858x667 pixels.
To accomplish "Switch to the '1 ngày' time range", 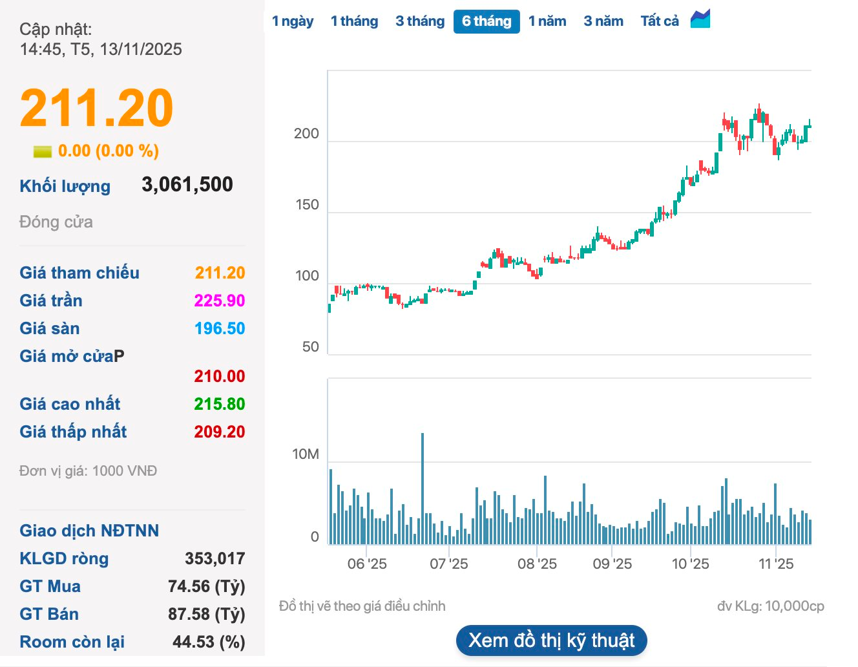I will (293, 21).
